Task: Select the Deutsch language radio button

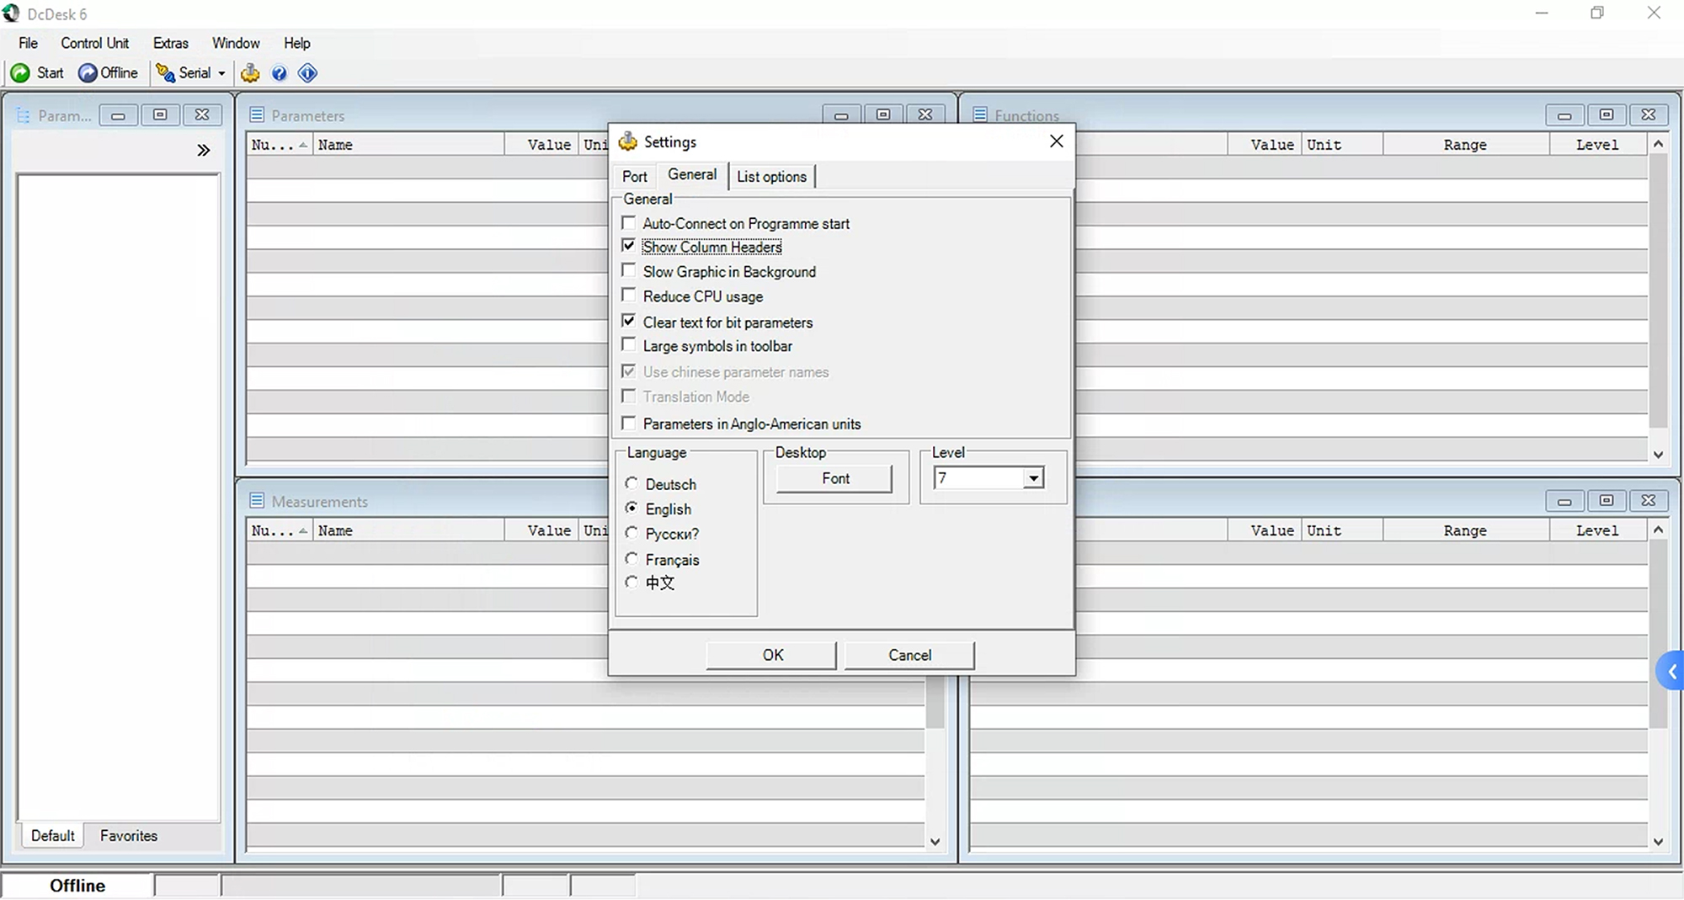Action: point(631,483)
